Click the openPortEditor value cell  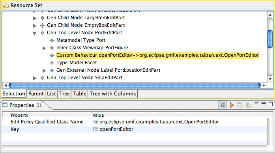pyautogui.click(x=168, y=129)
